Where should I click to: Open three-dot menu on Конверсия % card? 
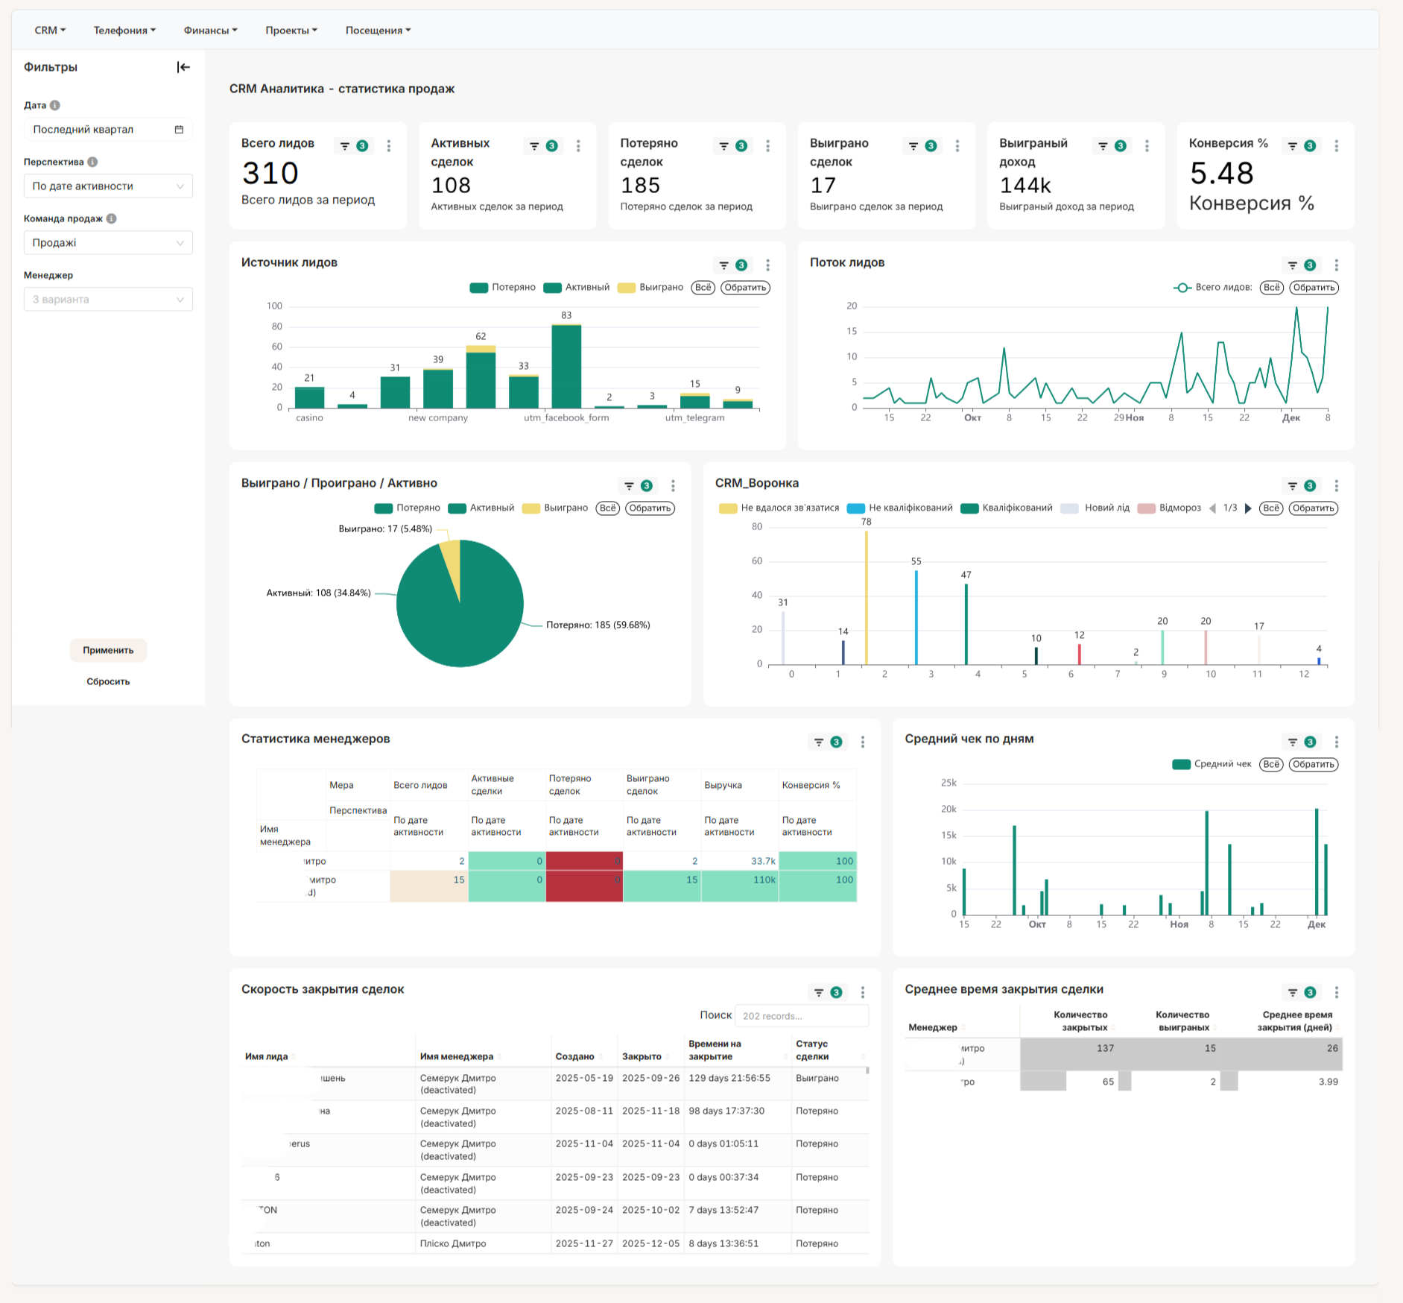click(1336, 146)
